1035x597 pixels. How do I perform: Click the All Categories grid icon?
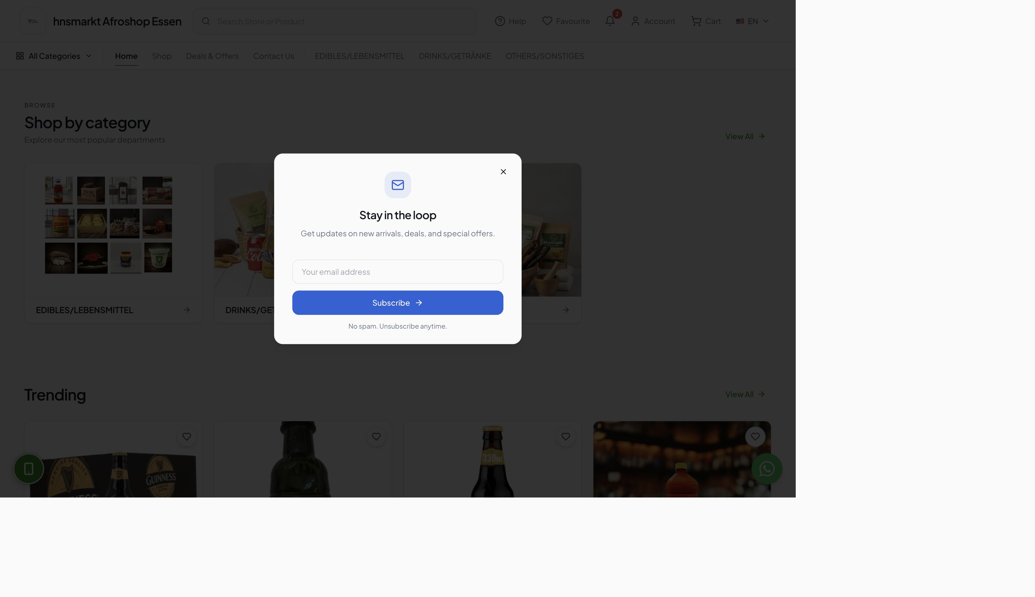coord(20,56)
